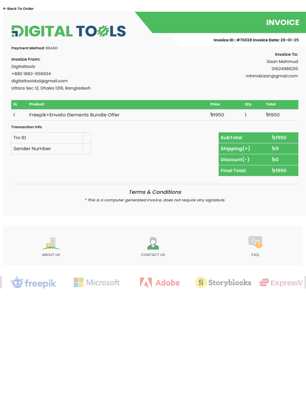Click the digitaltoolsbd@gmail.com email
Screen dimensions: 306x408
tap(39, 81)
